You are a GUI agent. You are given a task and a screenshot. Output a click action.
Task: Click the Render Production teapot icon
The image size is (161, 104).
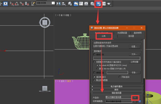pyautogui.click(x=109, y=4)
